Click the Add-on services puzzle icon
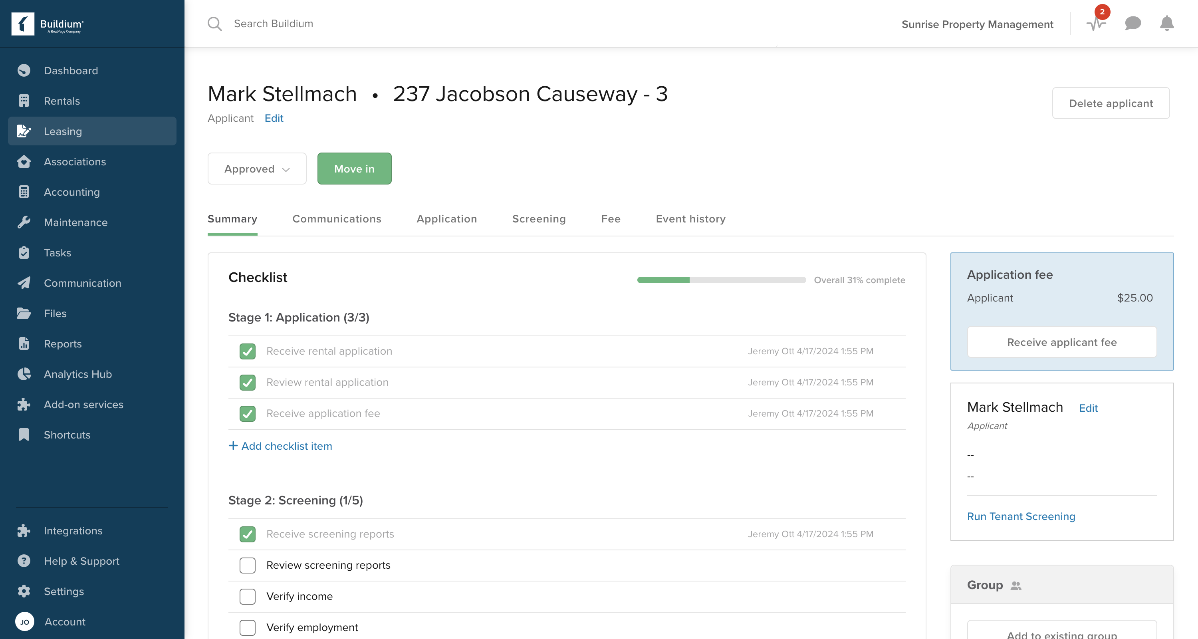Image resolution: width=1198 pixels, height=639 pixels. click(x=24, y=404)
